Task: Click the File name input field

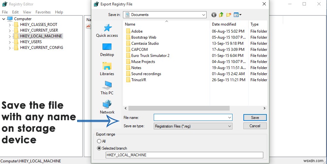Action: coord(193,118)
